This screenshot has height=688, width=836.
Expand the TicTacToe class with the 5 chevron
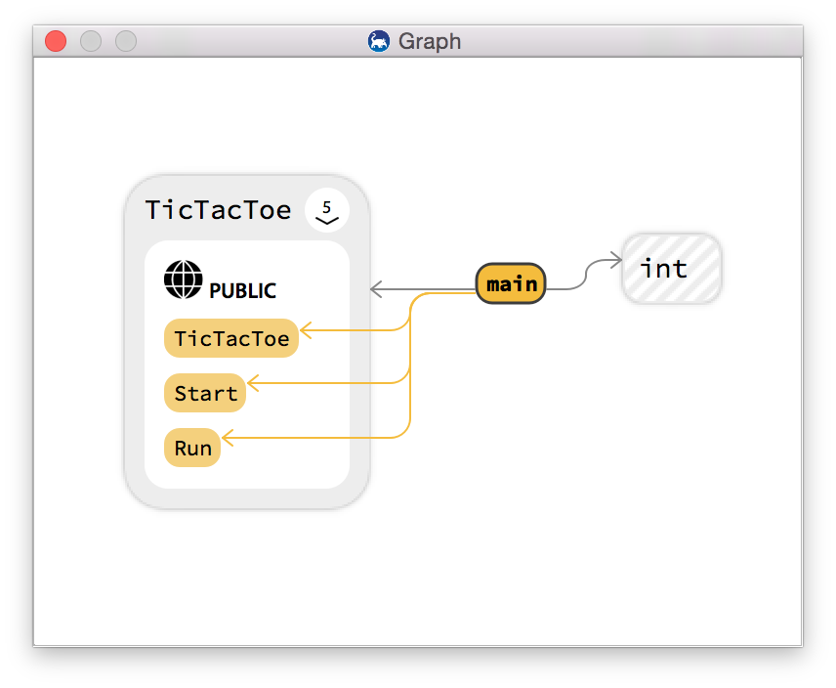(x=327, y=210)
